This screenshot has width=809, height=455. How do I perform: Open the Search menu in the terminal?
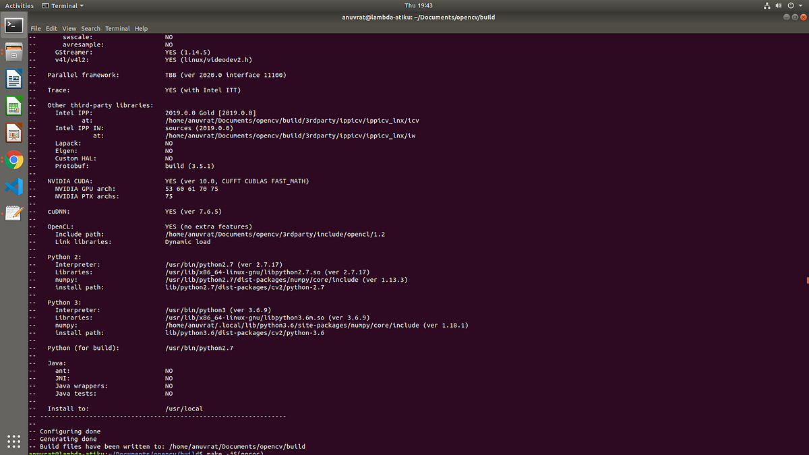pyautogui.click(x=90, y=28)
